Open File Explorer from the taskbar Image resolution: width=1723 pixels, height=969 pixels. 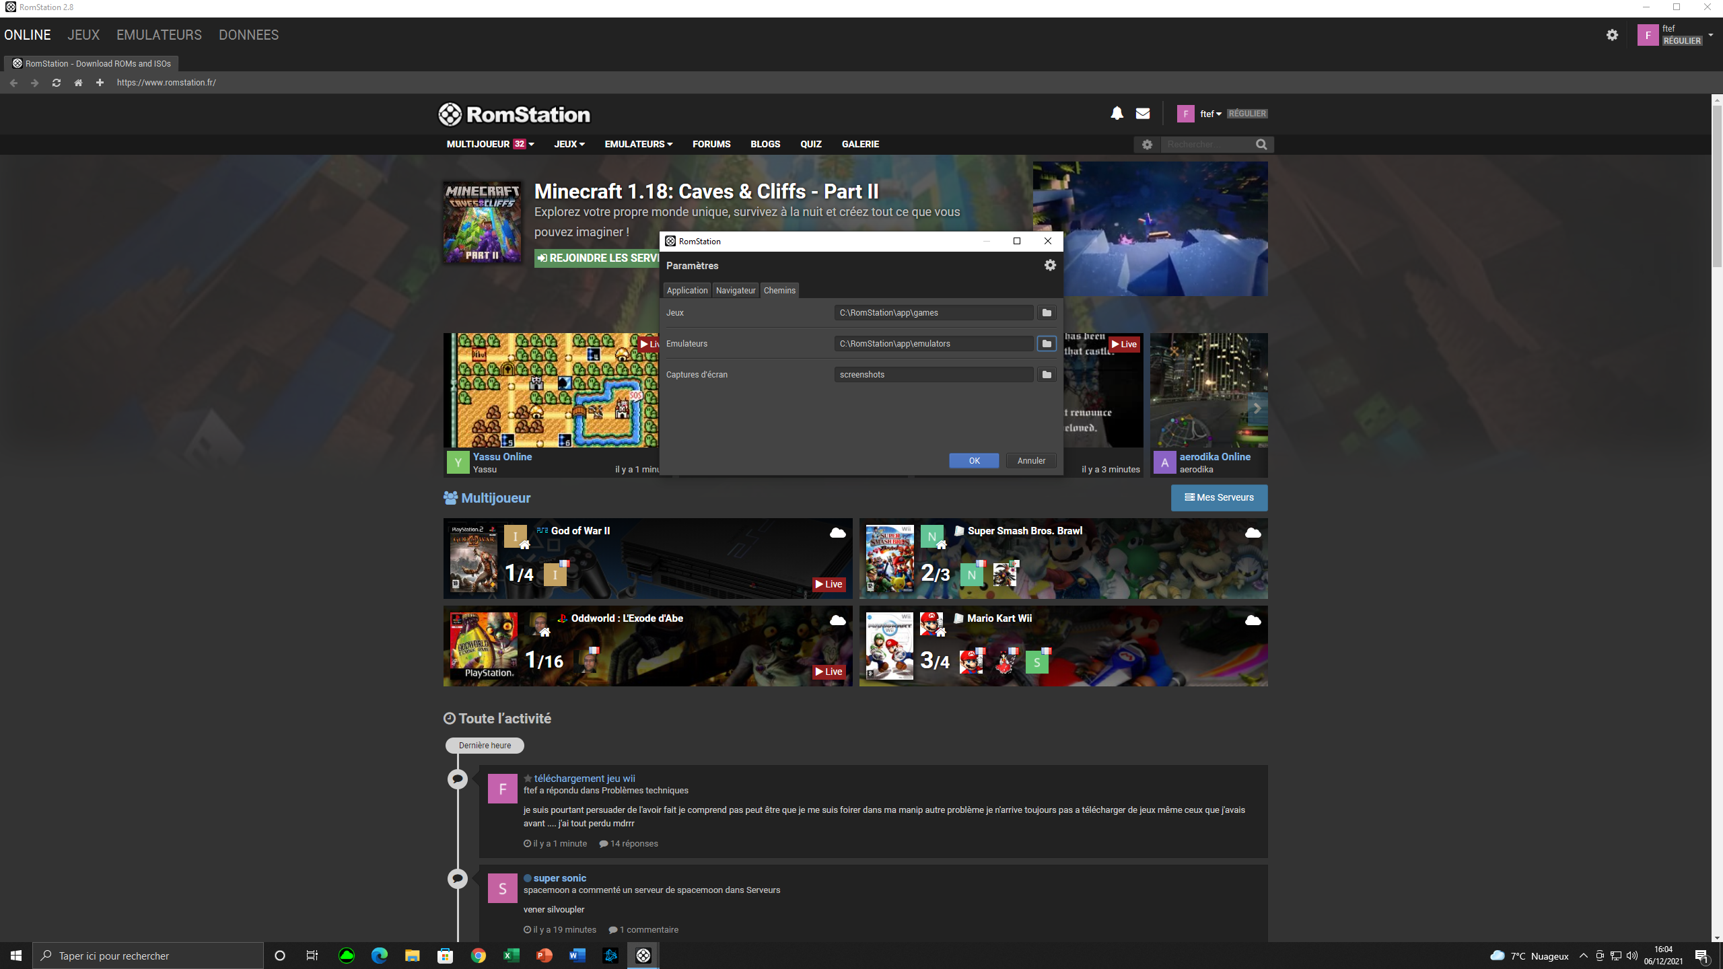click(413, 956)
